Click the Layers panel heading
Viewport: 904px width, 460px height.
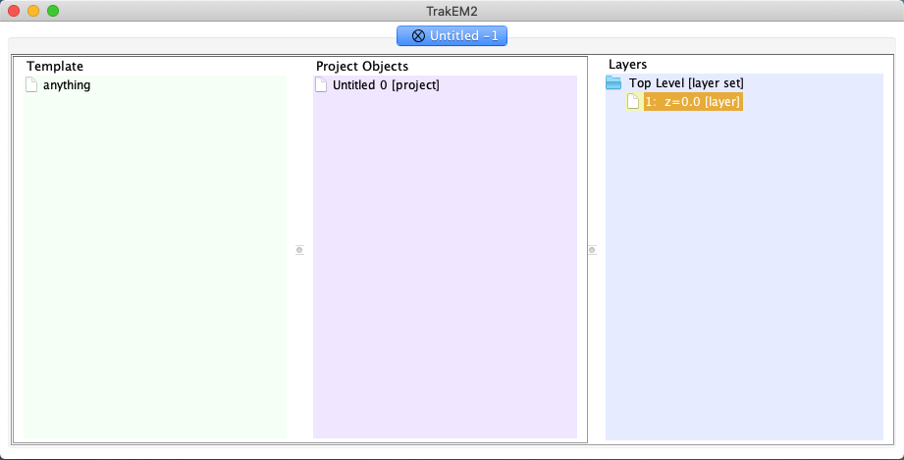(627, 64)
